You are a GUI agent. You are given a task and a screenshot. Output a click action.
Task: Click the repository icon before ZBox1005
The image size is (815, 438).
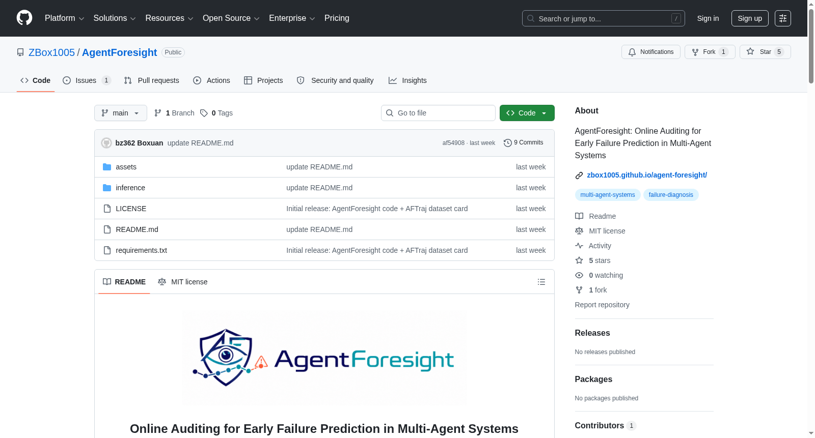coord(20,52)
